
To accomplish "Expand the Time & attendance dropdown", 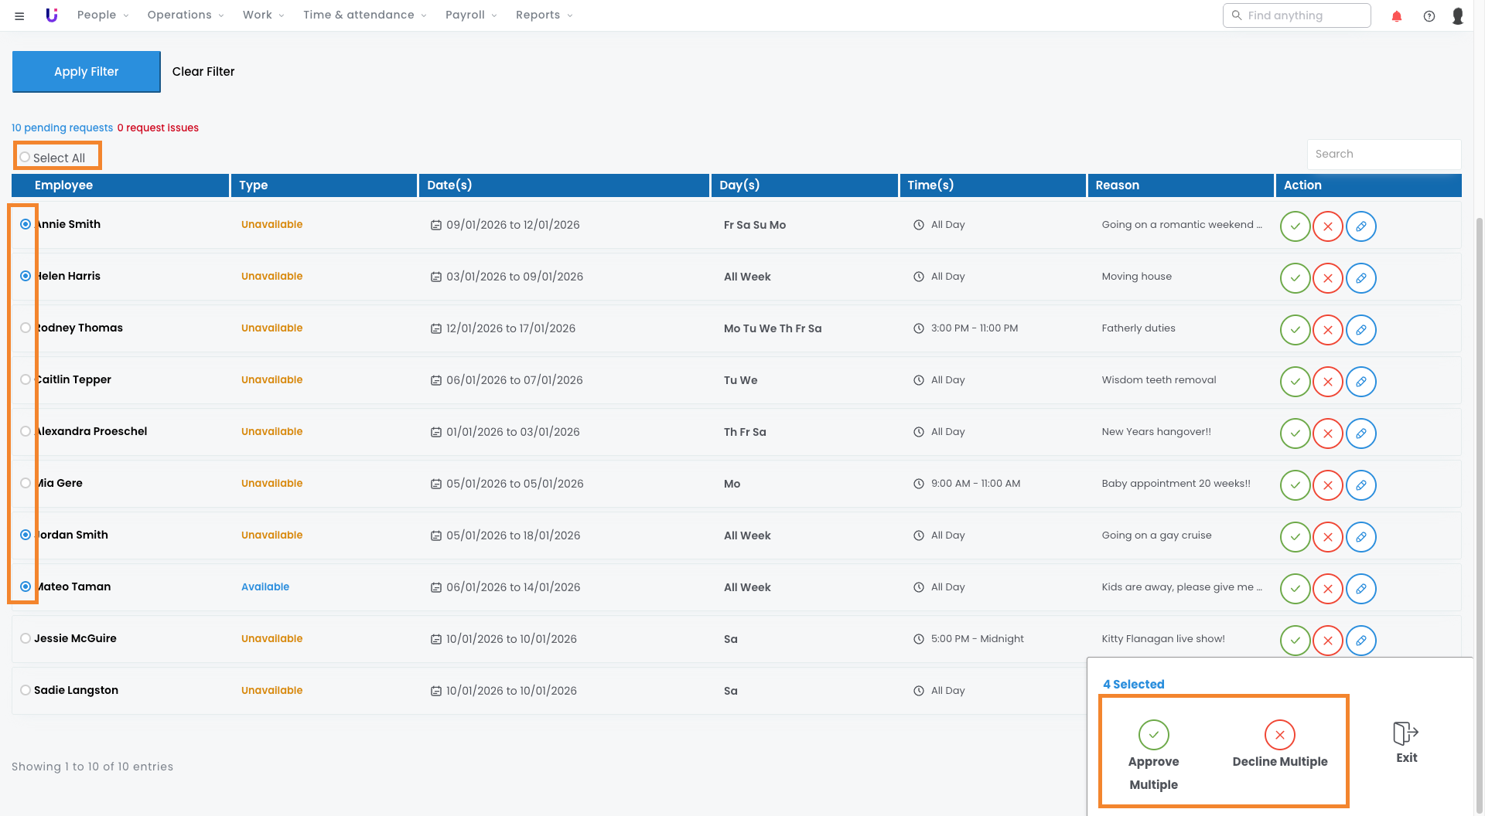I will tap(364, 15).
